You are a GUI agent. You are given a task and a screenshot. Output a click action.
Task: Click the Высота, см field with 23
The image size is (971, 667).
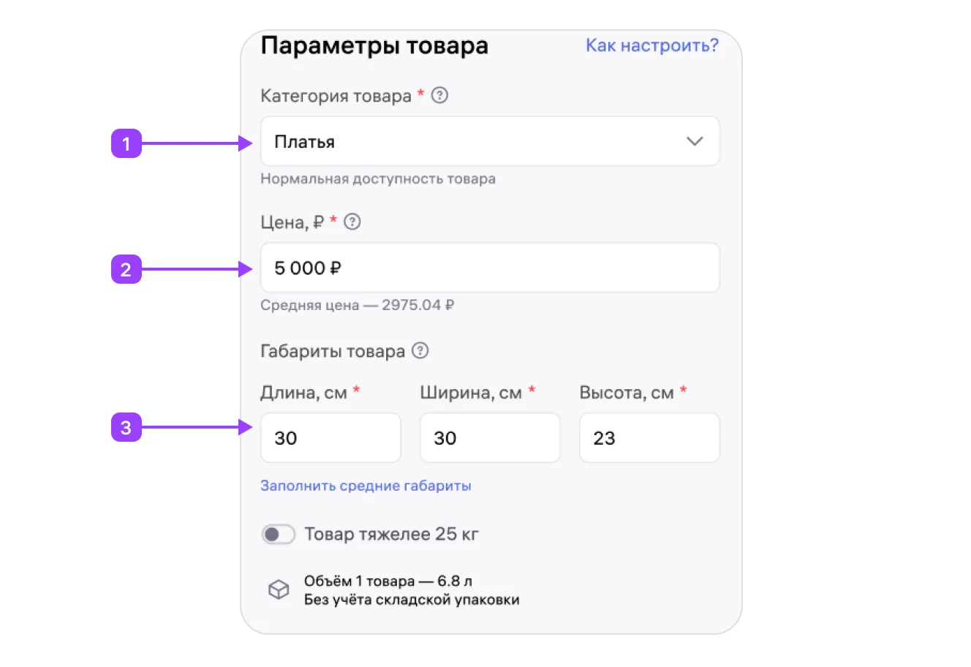click(649, 438)
